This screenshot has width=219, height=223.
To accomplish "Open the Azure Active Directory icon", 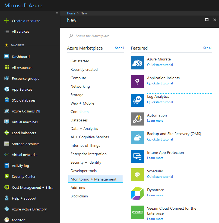I will (7, 209).
